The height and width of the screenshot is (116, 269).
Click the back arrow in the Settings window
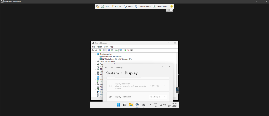(x=106, y=67)
